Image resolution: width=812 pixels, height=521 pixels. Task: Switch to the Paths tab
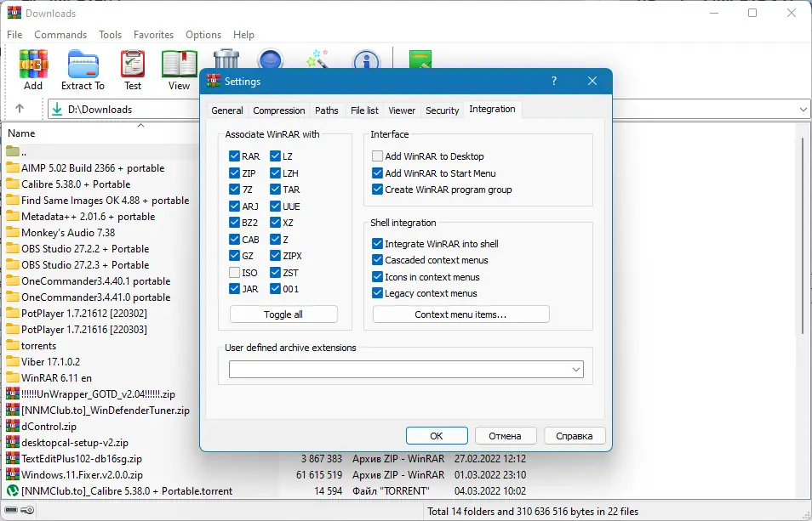tap(326, 110)
